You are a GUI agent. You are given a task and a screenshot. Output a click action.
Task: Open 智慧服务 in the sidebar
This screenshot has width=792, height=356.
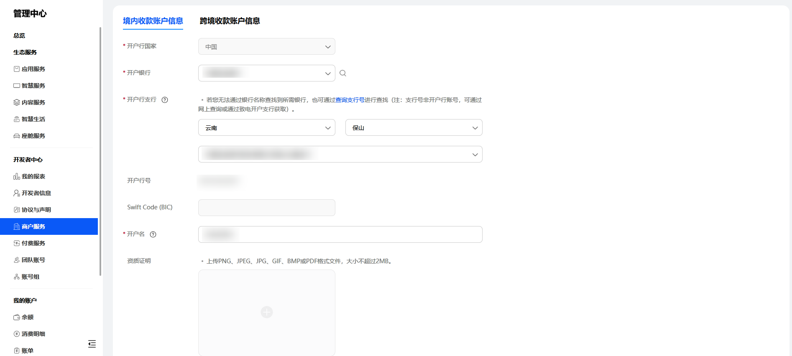click(x=33, y=86)
